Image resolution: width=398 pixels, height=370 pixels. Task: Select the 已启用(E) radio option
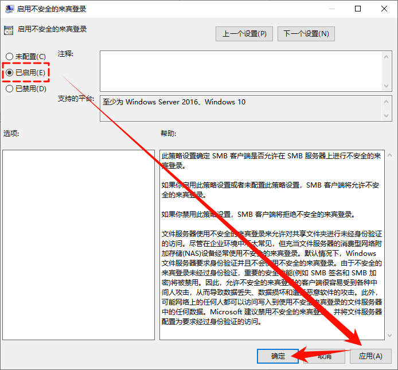pos(25,73)
